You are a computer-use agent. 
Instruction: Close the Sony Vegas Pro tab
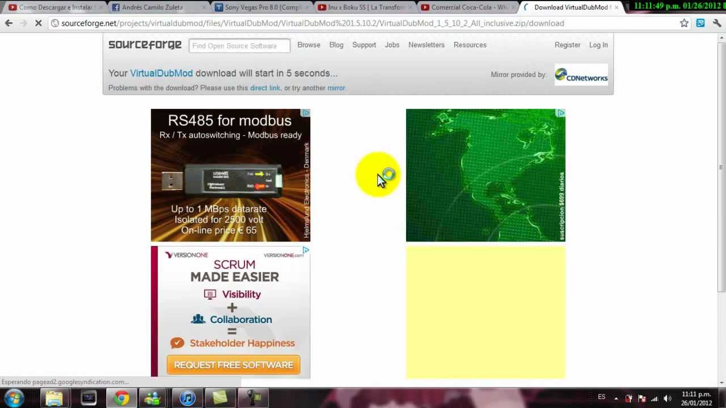307,7
